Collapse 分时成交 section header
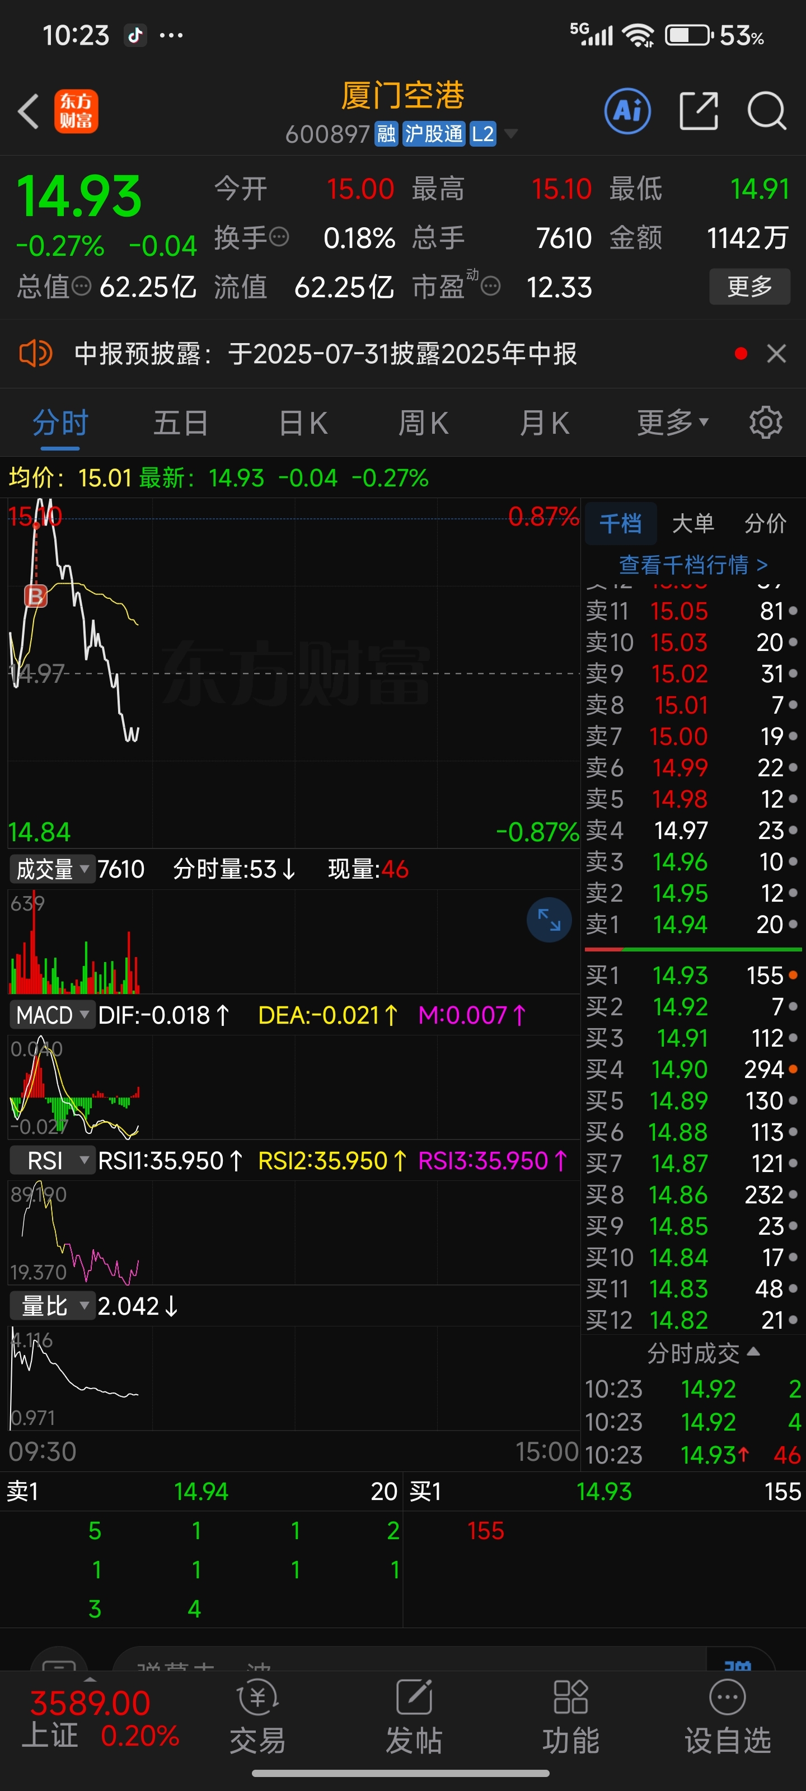Screen dimensions: 806x1791 click(702, 1353)
